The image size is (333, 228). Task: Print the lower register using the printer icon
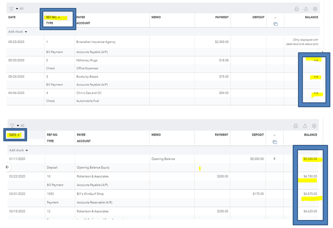point(296,126)
